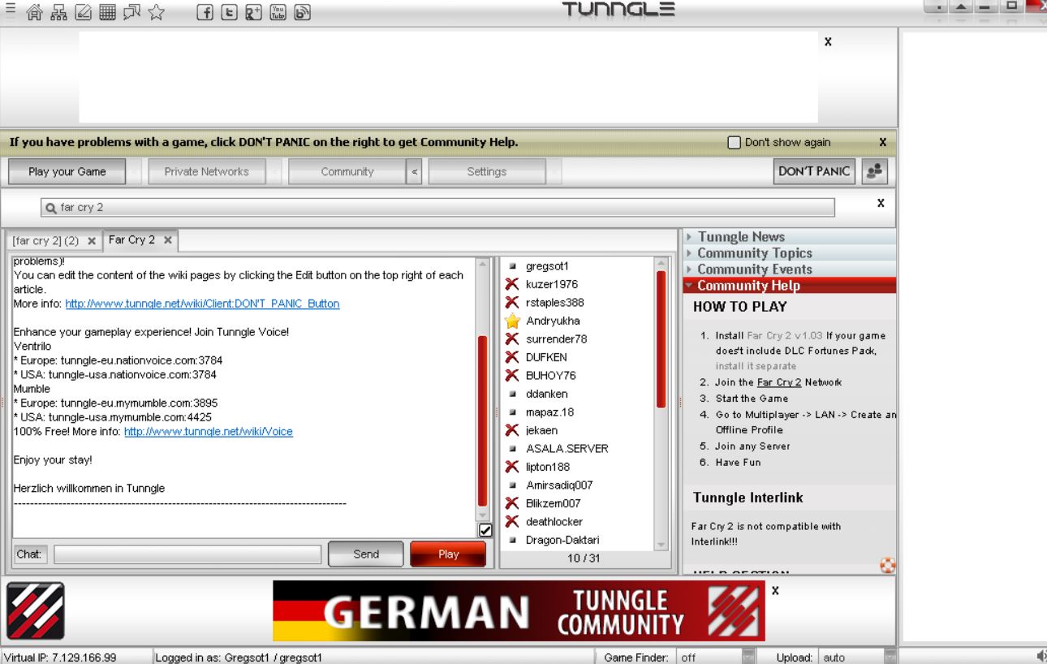1047x664 pixels.
Task: Open Tunngle's Facebook page icon
Action: (205, 14)
